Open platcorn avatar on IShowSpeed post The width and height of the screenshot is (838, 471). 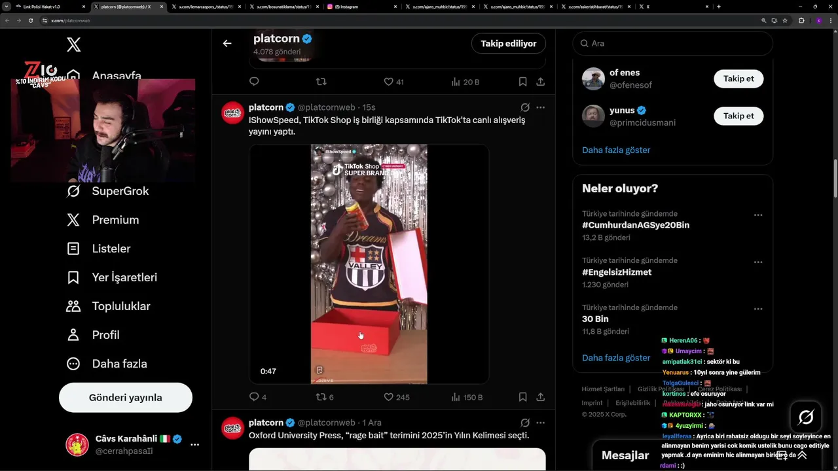[x=232, y=113]
